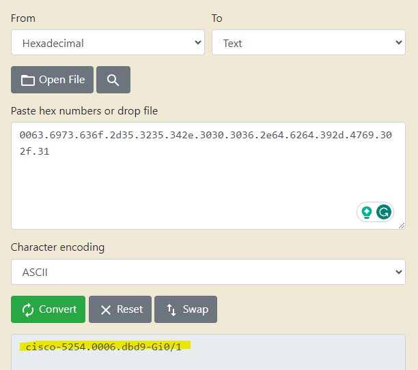Open the To Text dropdown

[309, 42]
